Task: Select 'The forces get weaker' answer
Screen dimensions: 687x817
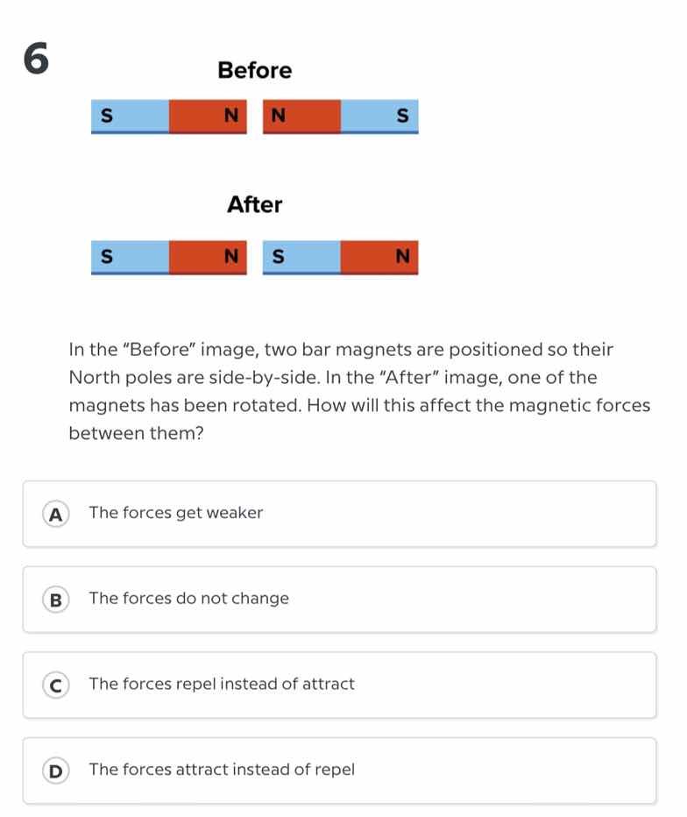Action: [175, 514]
